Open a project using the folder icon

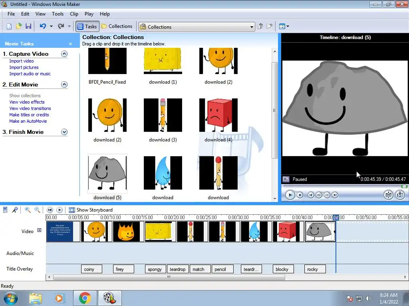(x=19, y=26)
